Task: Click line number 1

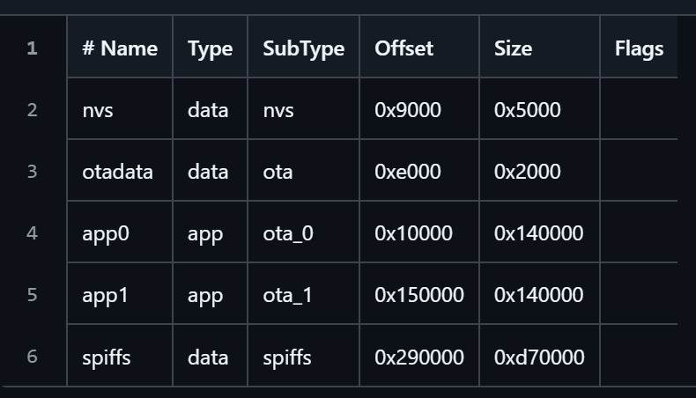Action: [x=33, y=48]
